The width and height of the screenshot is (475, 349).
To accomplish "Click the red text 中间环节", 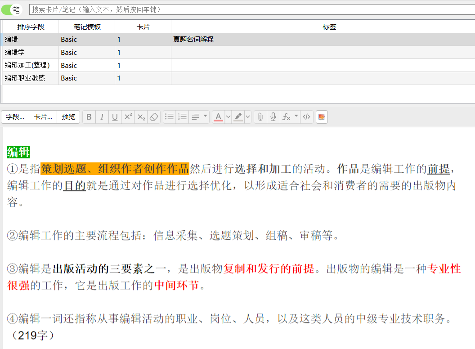I will click(x=177, y=286).
